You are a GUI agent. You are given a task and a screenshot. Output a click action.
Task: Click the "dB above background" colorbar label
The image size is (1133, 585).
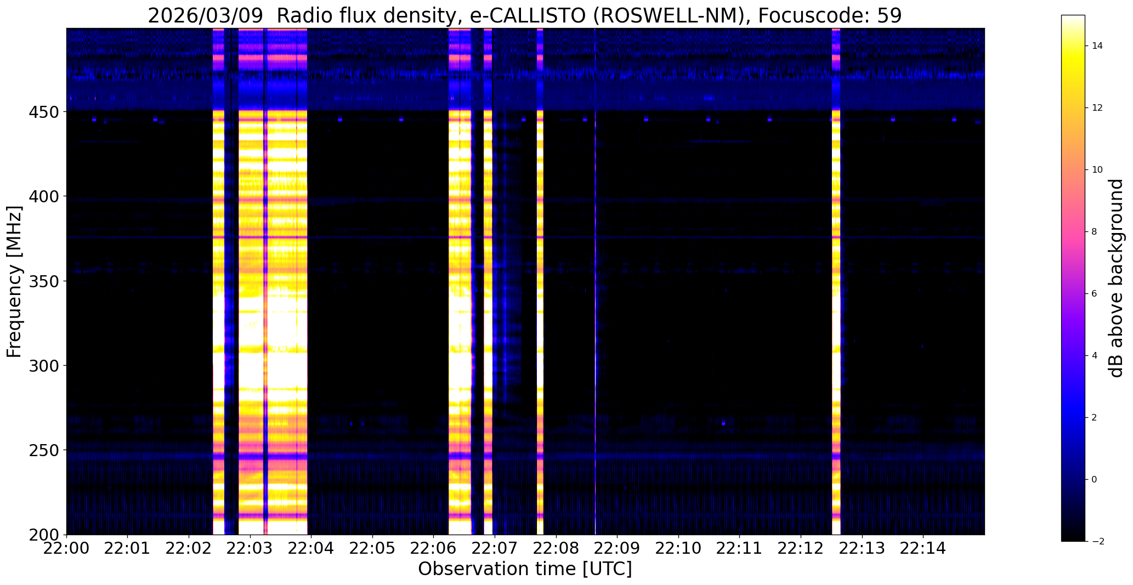coord(1117,278)
